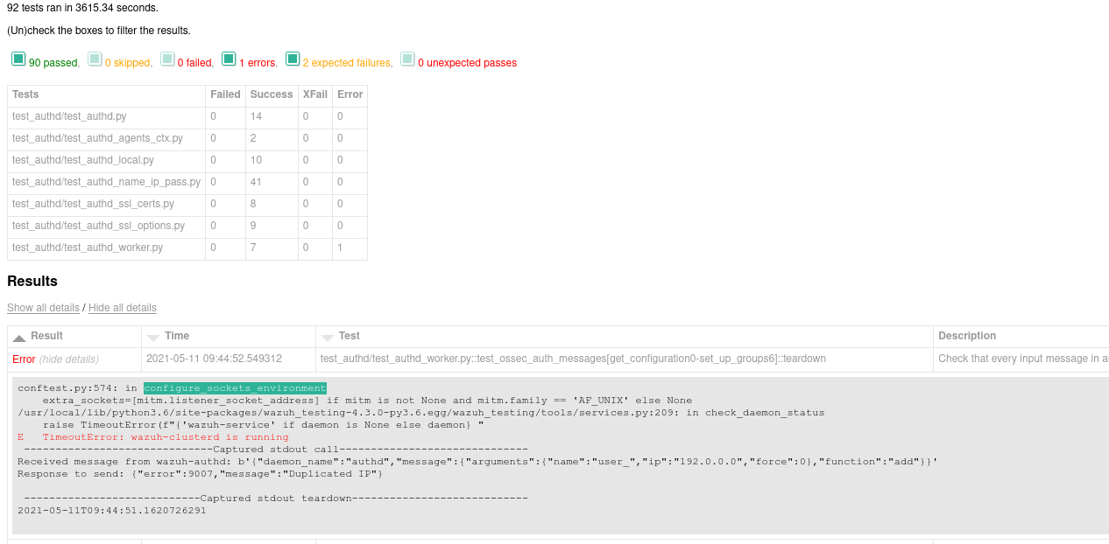This screenshot has height=544, width=1109.
Task: Click the 'XFail' summary table header
Action: pos(315,94)
